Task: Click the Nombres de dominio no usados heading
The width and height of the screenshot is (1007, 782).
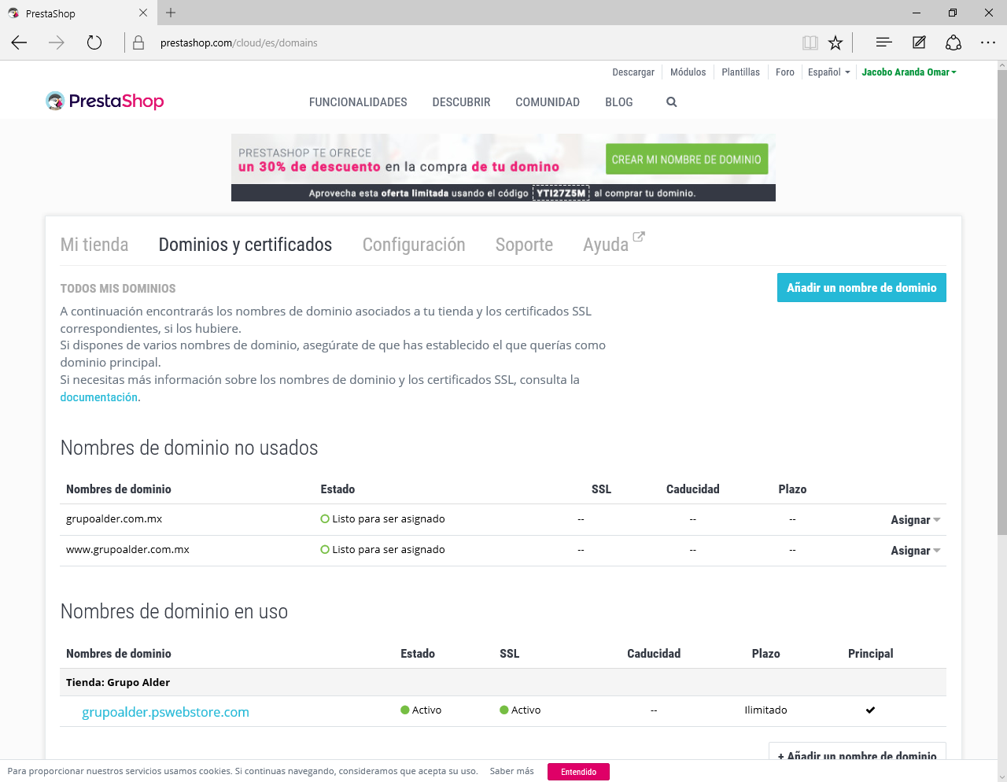Action: click(190, 448)
